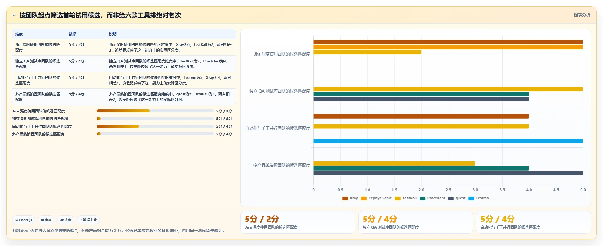Click the TestRail bar in the 多产品线治理 group
The image size is (603, 246).
click(x=394, y=163)
